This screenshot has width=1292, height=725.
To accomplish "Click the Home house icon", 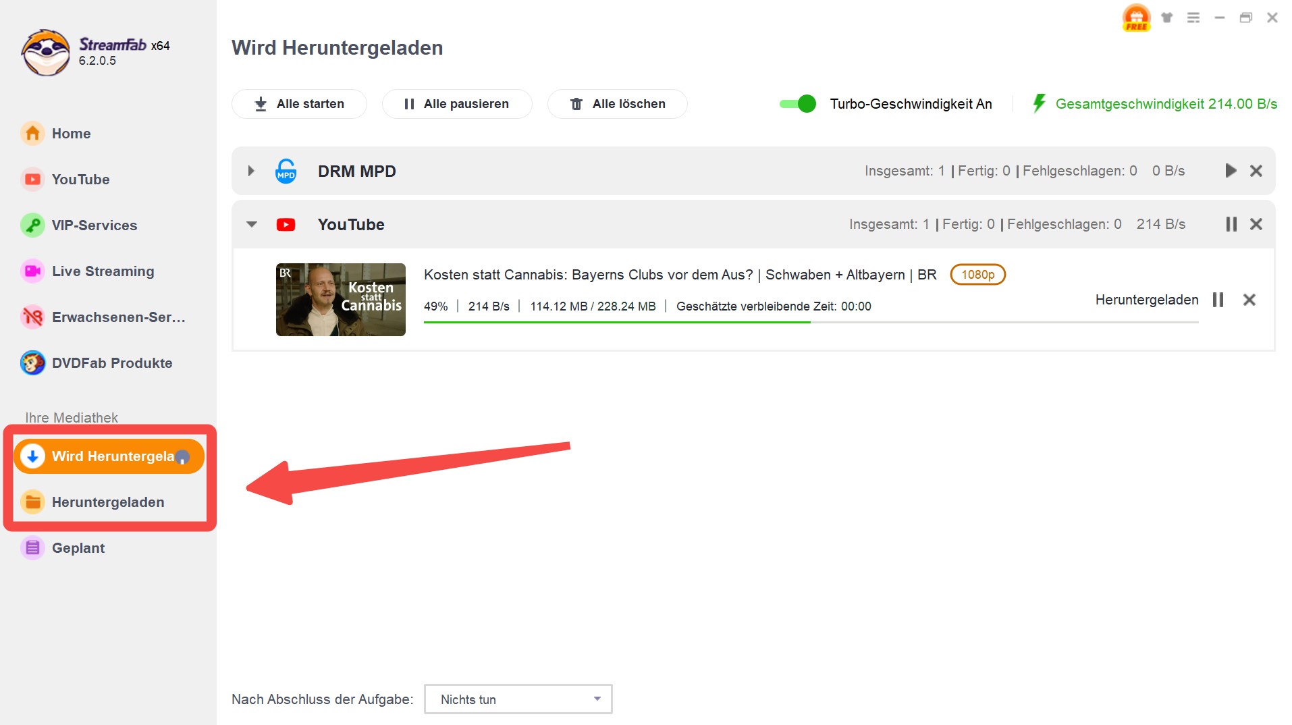I will tap(32, 134).
